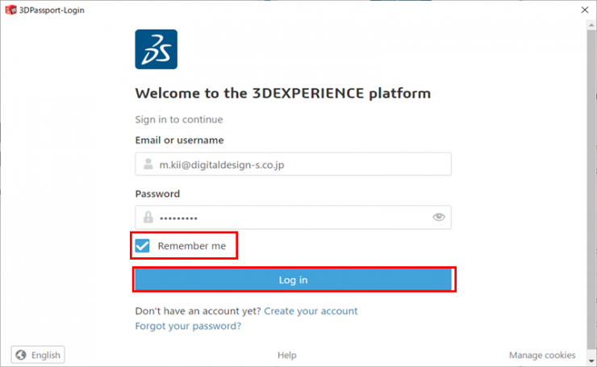Image resolution: width=597 pixels, height=367 pixels.
Task: Uncheck the Remember me checkbox
Action: click(143, 245)
